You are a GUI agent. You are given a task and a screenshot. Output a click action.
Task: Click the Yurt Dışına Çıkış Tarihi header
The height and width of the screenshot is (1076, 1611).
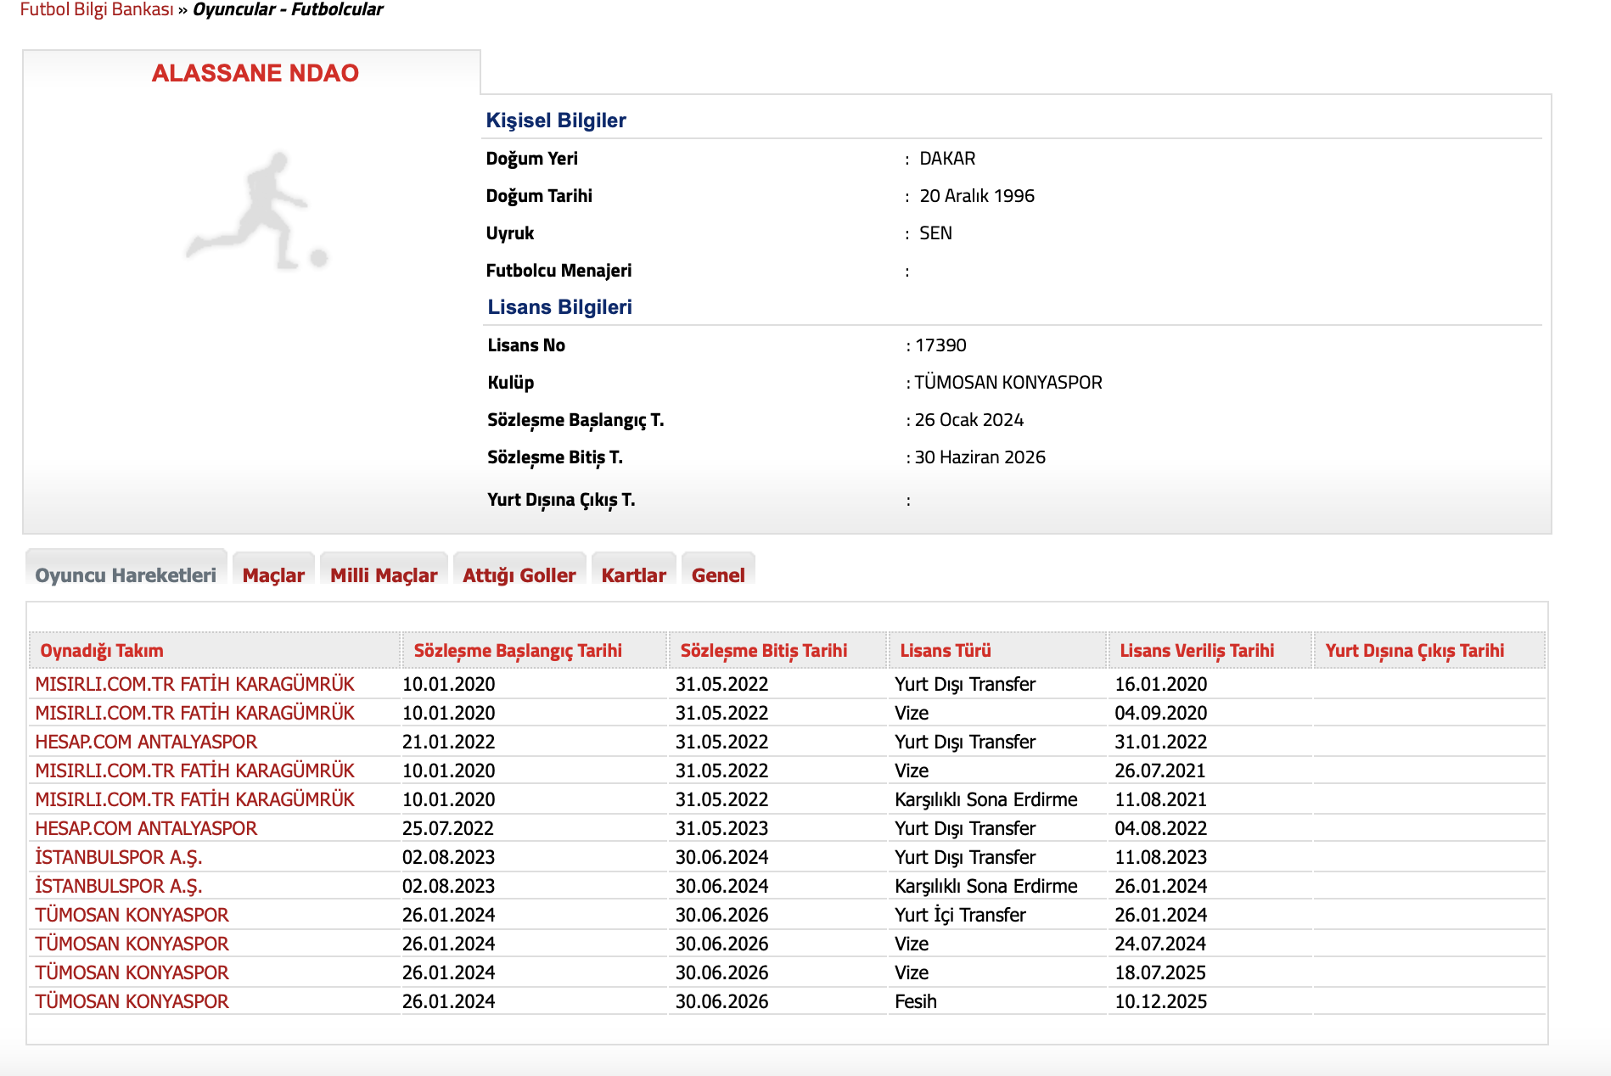click(x=1414, y=650)
